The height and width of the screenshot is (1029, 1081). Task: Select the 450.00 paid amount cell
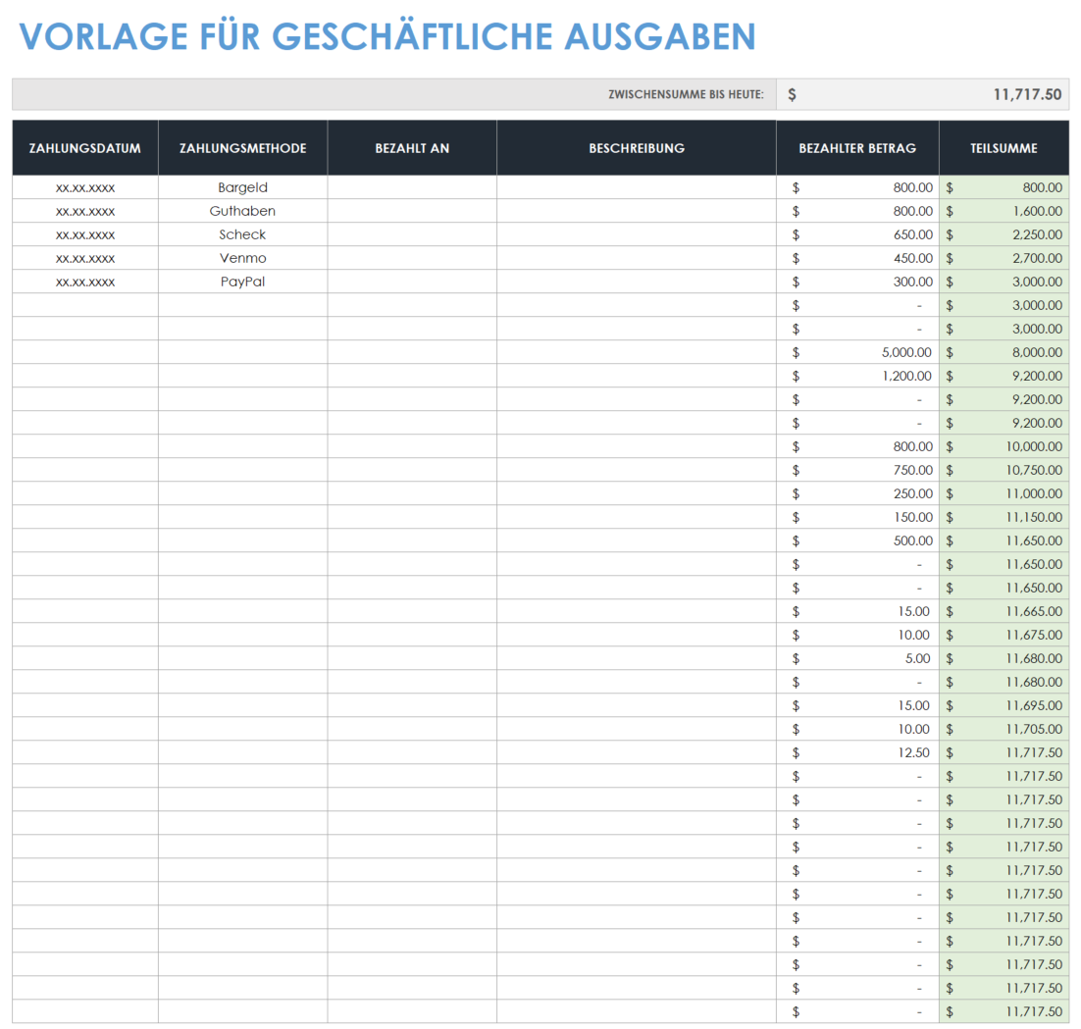click(857, 258)
